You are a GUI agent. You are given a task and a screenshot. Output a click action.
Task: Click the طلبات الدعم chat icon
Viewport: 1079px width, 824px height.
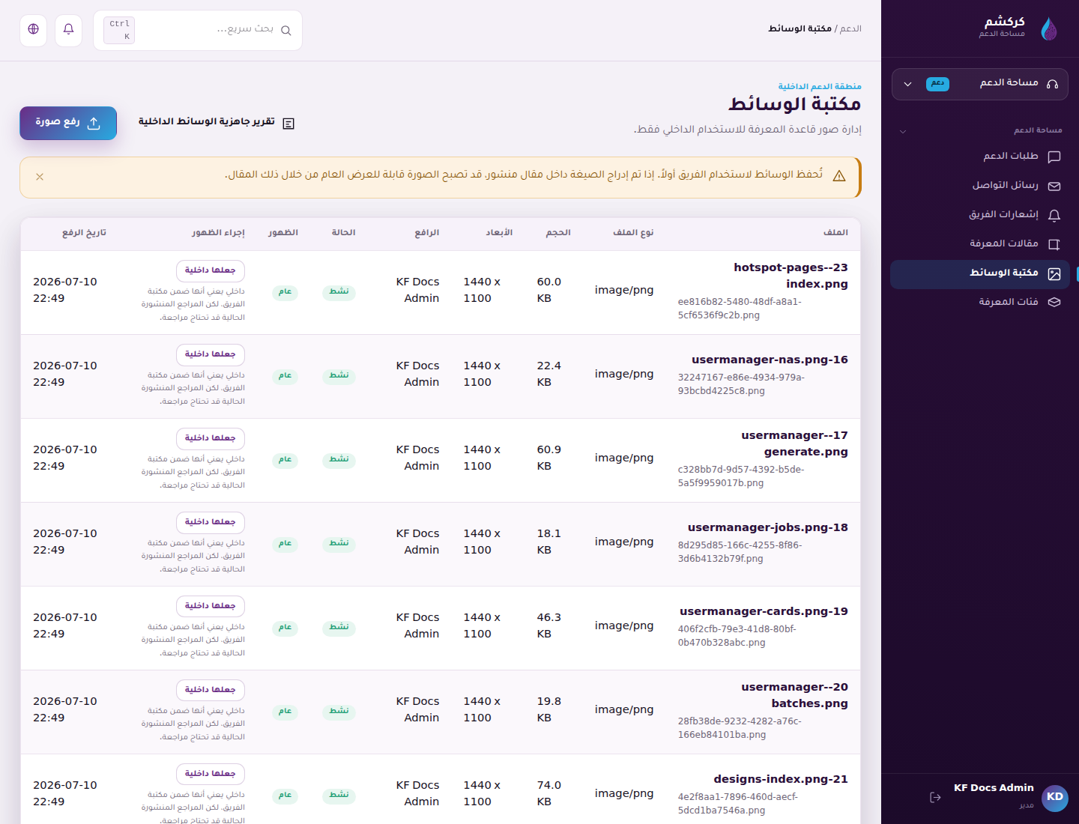tap(1054, 157)
